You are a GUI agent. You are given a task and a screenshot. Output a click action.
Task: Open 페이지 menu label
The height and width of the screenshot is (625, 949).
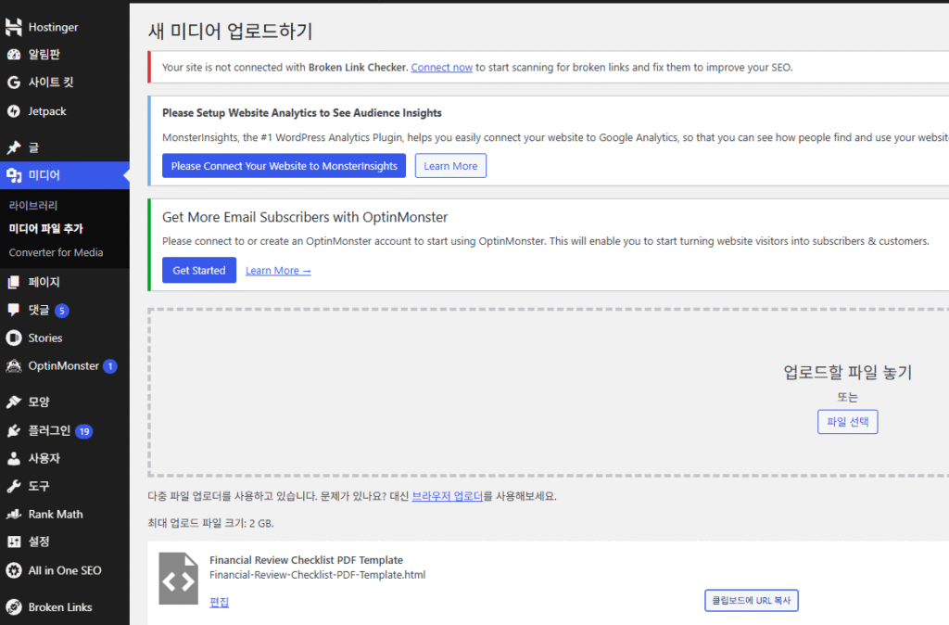(x=44, y=282)
